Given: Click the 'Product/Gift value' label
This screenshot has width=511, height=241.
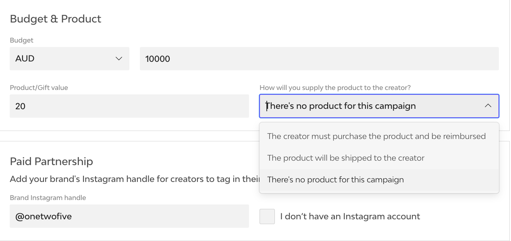Looking at the screenshot, I should click(x=39, y=88).
